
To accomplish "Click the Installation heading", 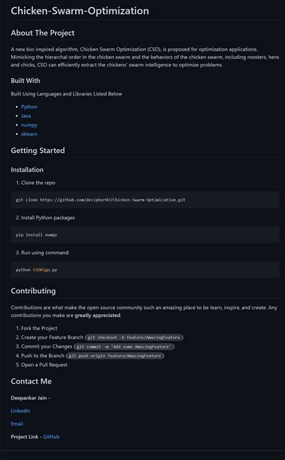I will click(27, 170).
